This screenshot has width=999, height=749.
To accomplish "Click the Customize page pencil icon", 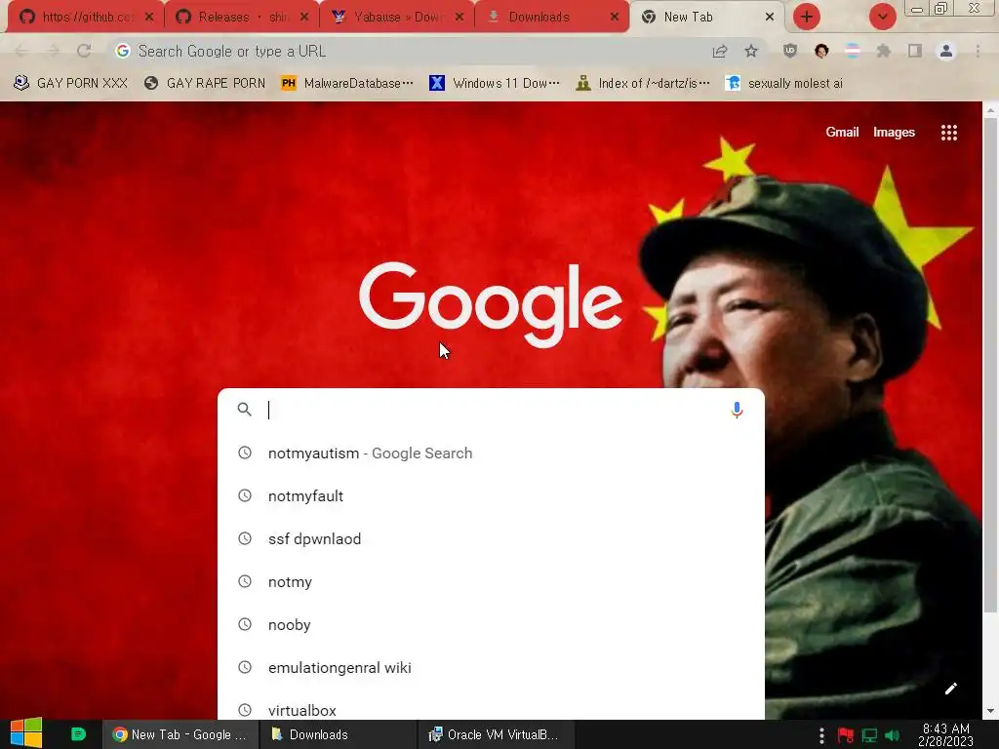I will tap(950, 689).
